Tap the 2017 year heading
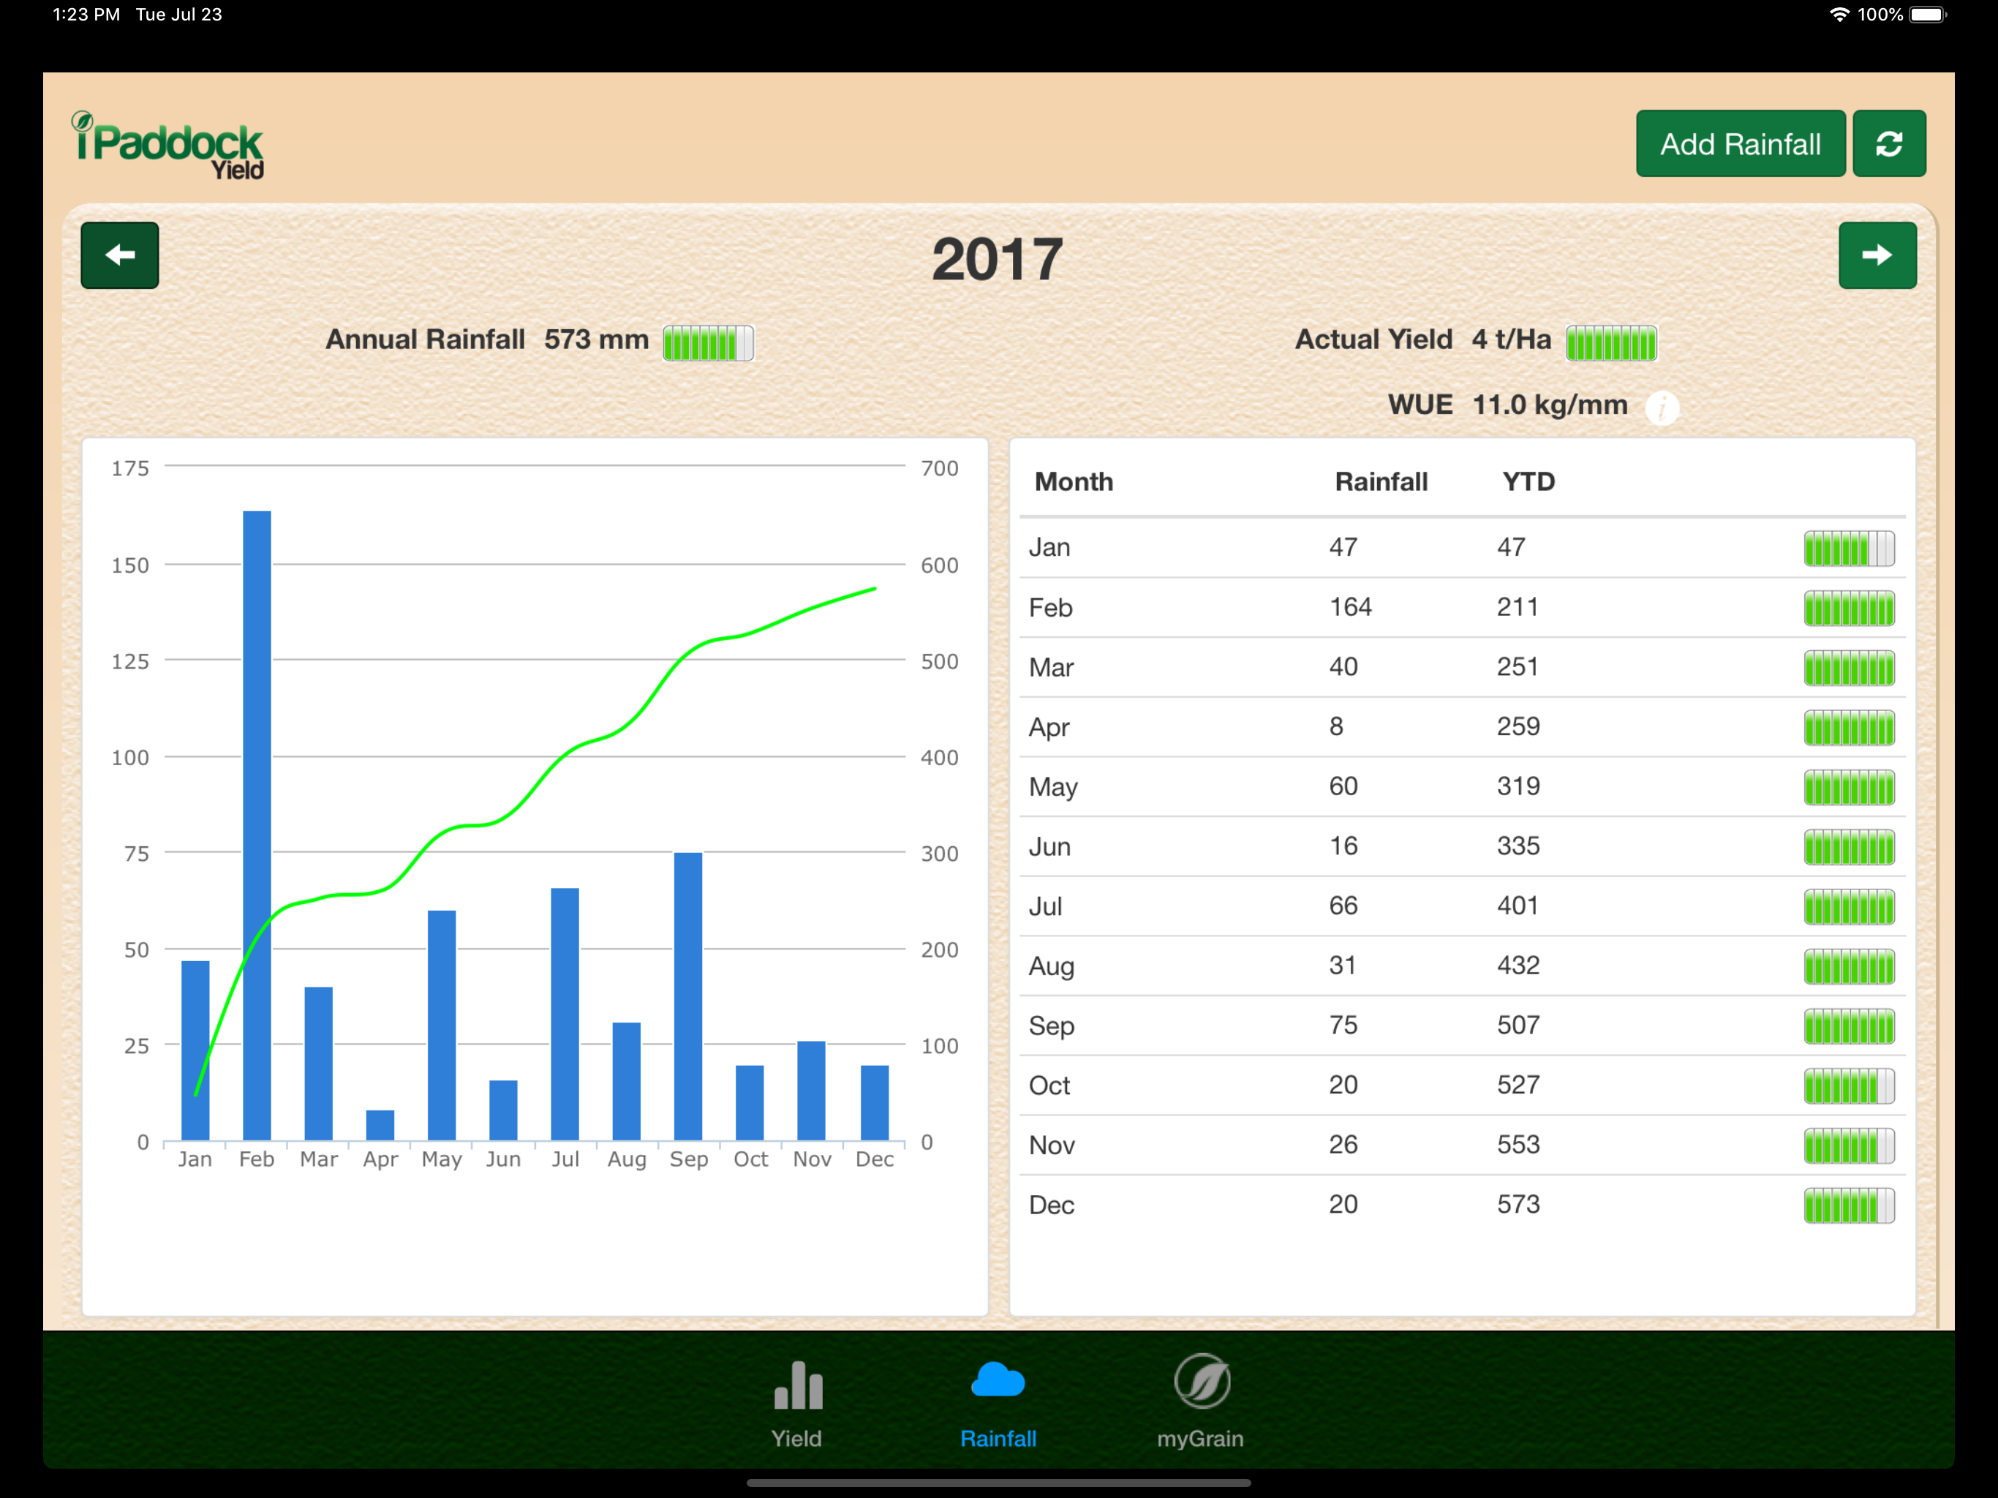 [998, 260]
